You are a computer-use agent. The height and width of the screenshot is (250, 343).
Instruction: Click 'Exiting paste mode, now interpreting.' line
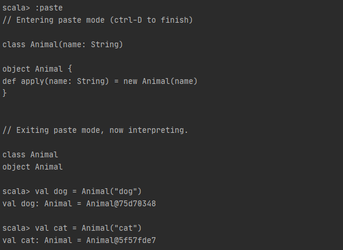95,131
